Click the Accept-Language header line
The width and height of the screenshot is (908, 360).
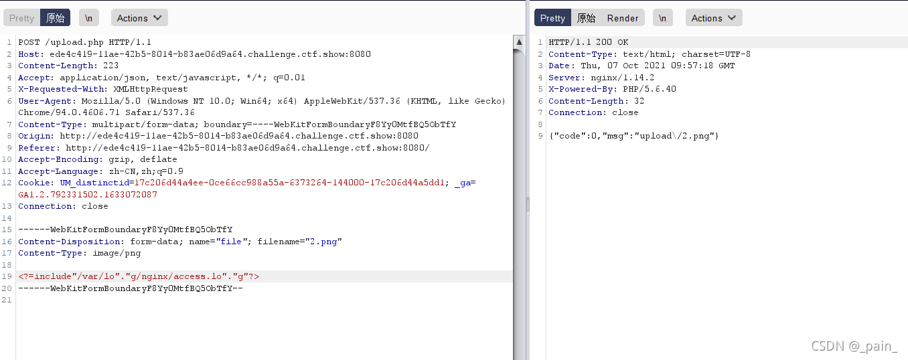(100, 171)
